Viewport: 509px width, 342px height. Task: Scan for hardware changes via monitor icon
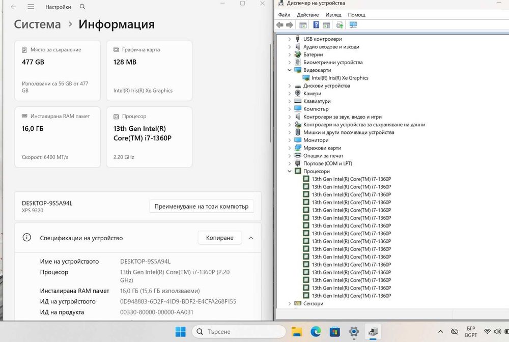click(x=353, y=25)
